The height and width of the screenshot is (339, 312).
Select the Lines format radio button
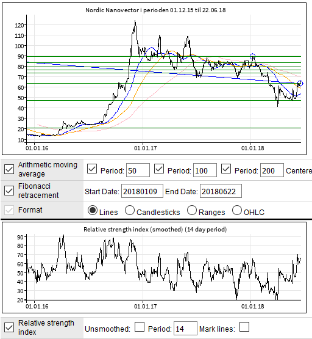pyautogui.click(x=93, y=210)
